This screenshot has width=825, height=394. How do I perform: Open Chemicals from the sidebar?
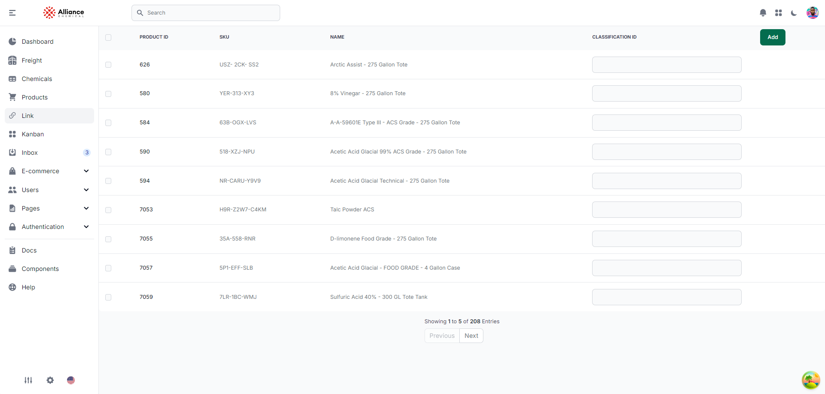49,79
